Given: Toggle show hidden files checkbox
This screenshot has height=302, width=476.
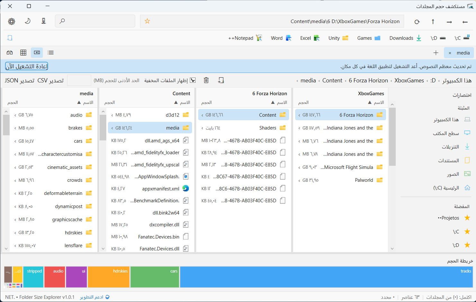Looking at the screenshot, I should (193, 80).
